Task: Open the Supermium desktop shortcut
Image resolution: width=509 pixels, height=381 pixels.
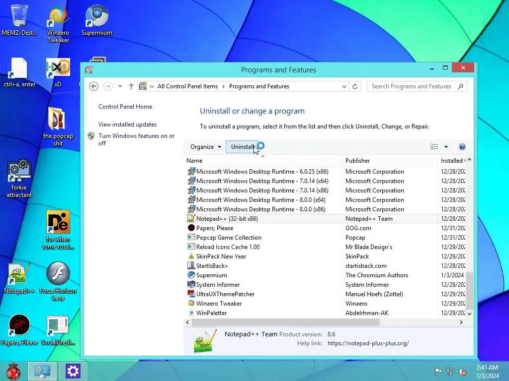Action: [97, 20]
